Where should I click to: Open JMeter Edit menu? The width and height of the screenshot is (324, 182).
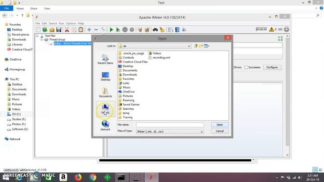pyautogui.click(x=44, y=23)
